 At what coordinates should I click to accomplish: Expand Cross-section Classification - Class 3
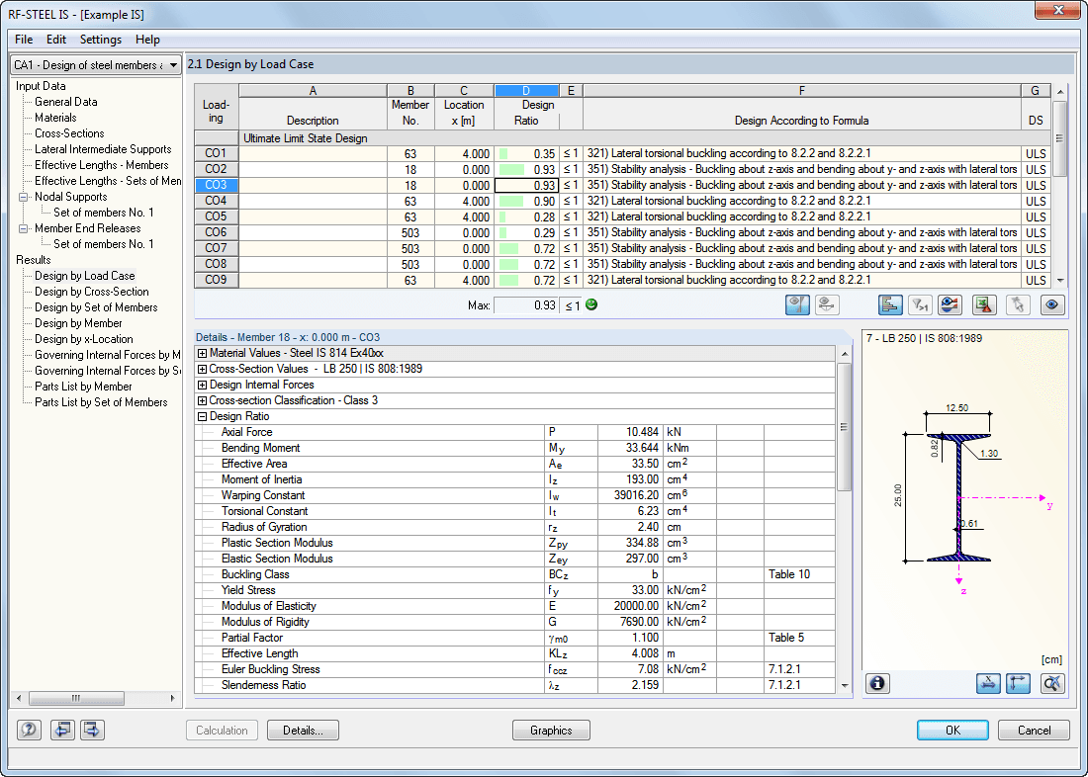[202, 401]
